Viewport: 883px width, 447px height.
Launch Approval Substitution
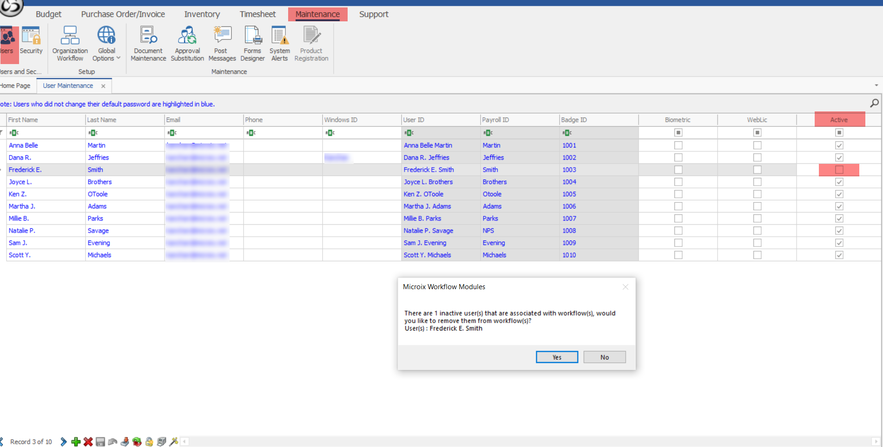click(x=187, y=44)
